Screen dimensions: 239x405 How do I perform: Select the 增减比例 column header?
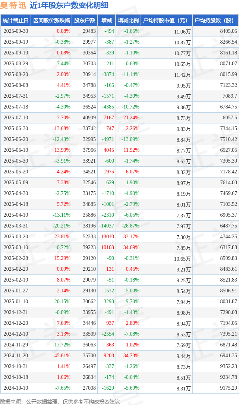click(x=128, y=21)
